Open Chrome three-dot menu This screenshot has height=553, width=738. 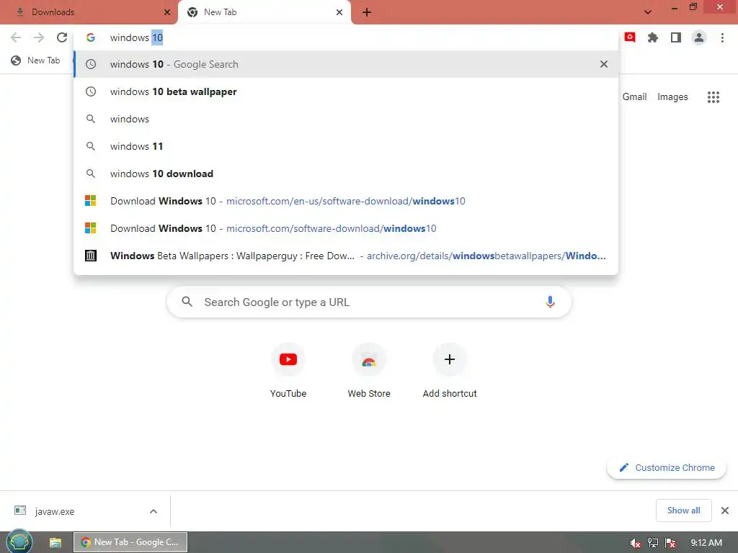coord(722,37)
